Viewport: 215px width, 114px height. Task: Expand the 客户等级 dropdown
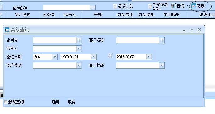pyautogui.click(x=79, y=65)
